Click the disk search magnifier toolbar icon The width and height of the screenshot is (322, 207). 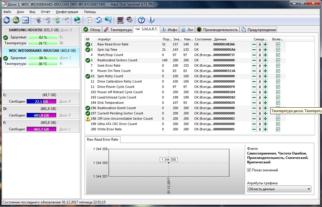coord(66,20)
